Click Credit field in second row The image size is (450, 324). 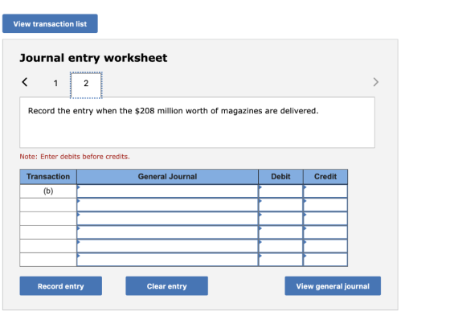[325, 205]
